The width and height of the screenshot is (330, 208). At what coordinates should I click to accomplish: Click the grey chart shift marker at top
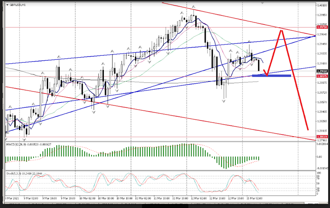point(262,3)
